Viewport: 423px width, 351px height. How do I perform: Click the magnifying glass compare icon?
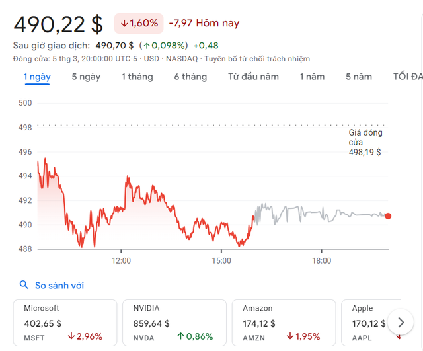(24, 285)
